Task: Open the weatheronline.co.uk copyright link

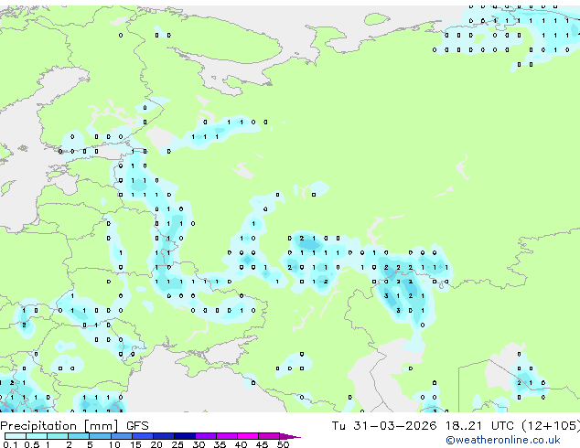Action: (503, 440)
